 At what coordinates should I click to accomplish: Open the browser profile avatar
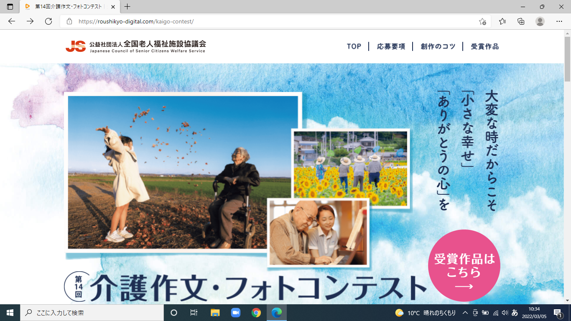click(540, 21)
